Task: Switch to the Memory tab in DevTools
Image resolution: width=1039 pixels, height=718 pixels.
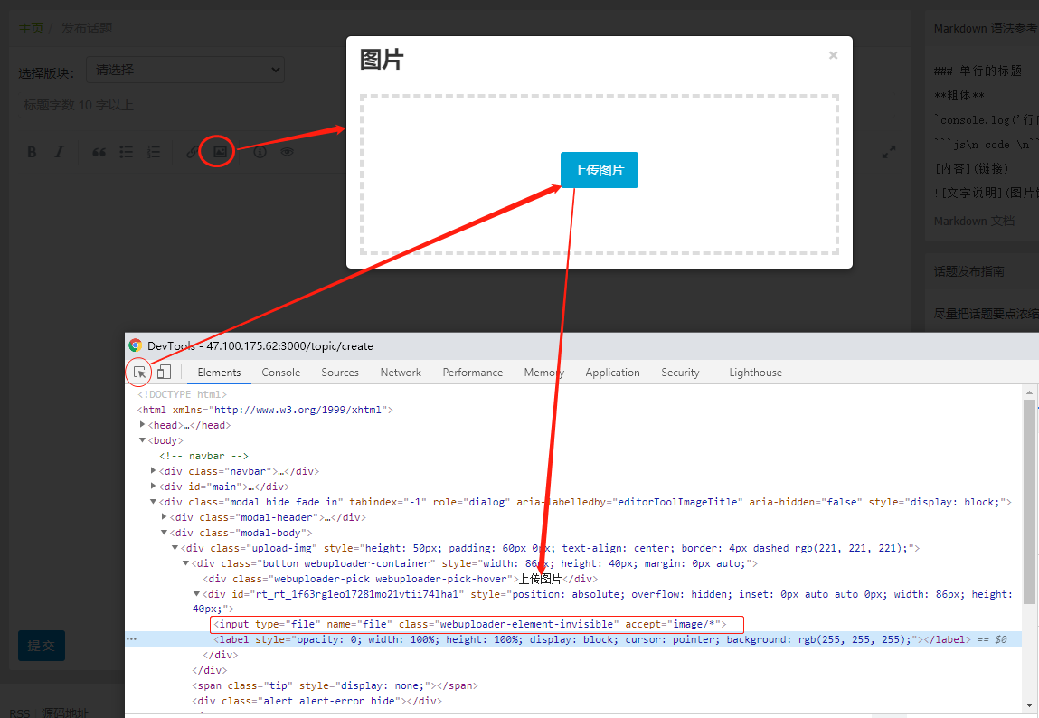Action: pyautogui.click(x=544, y=373)
